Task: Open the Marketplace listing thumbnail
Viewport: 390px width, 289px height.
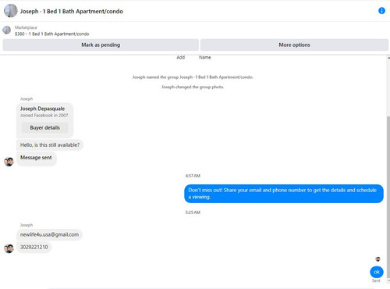Action: coord(7,30)
